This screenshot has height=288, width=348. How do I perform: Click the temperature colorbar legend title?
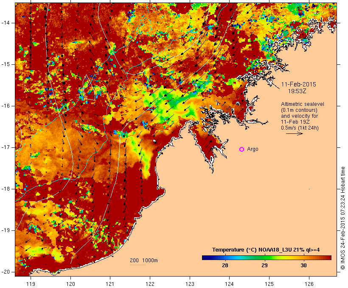point(266,250)
